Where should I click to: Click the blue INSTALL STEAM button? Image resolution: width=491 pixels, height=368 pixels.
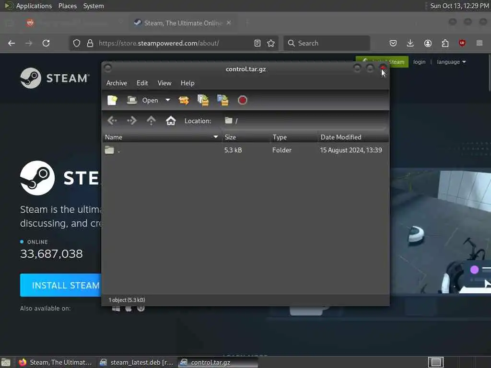coord(61,285)
